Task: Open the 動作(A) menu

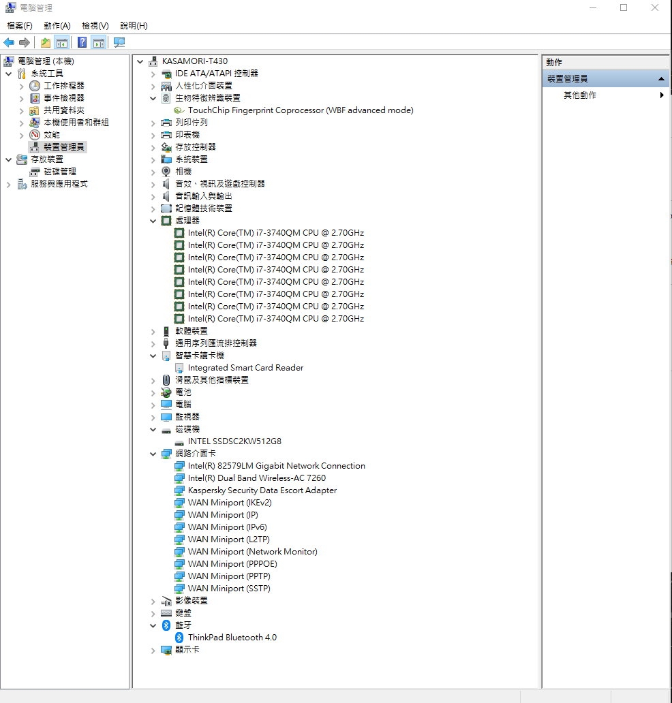Action: 57,26
